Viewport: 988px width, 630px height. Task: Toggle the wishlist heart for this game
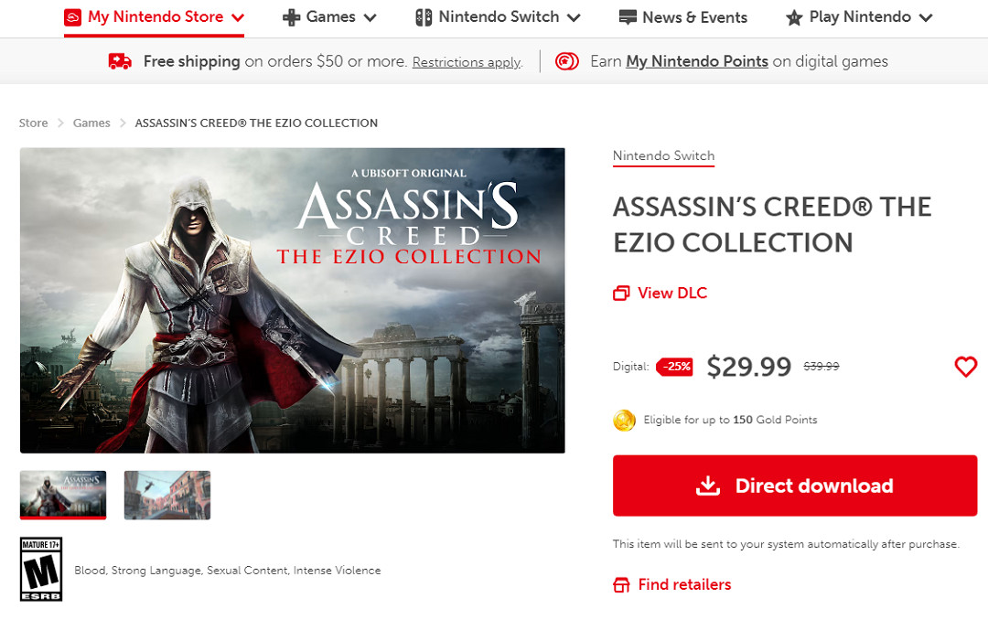click(966, 368)
